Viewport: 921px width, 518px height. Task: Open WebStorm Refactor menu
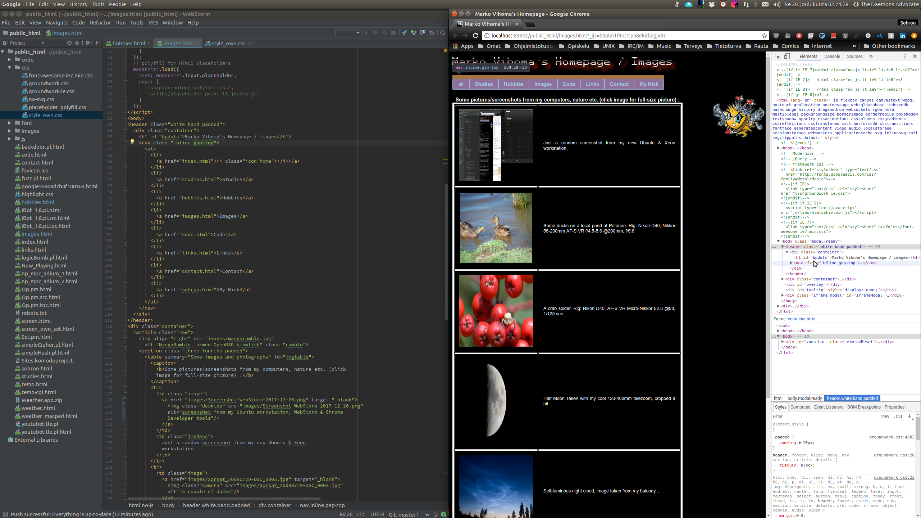click(x=100, y=22)
